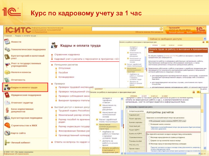
Task: Click the key icon for Личный кабинет
Action: pyautogui.click(x=7, y=142)
